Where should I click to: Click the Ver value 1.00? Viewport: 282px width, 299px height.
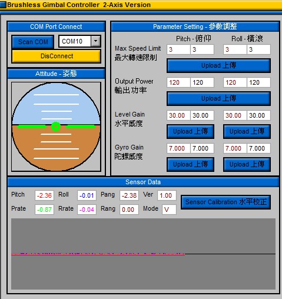[167, 195]
